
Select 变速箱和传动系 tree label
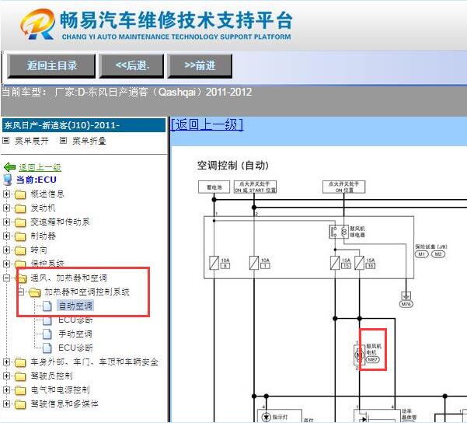60,222
